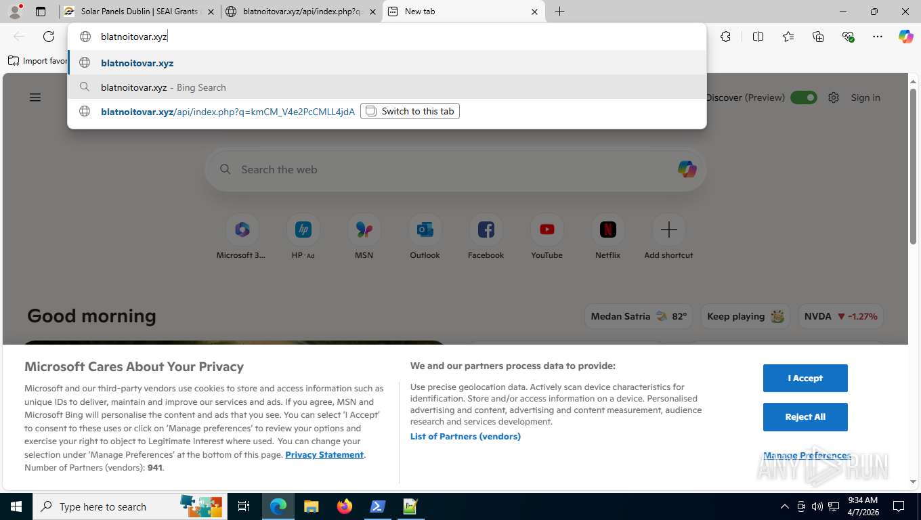921x520 pixels.
Task: Open the notification center icon
Action: pos(899,506)
